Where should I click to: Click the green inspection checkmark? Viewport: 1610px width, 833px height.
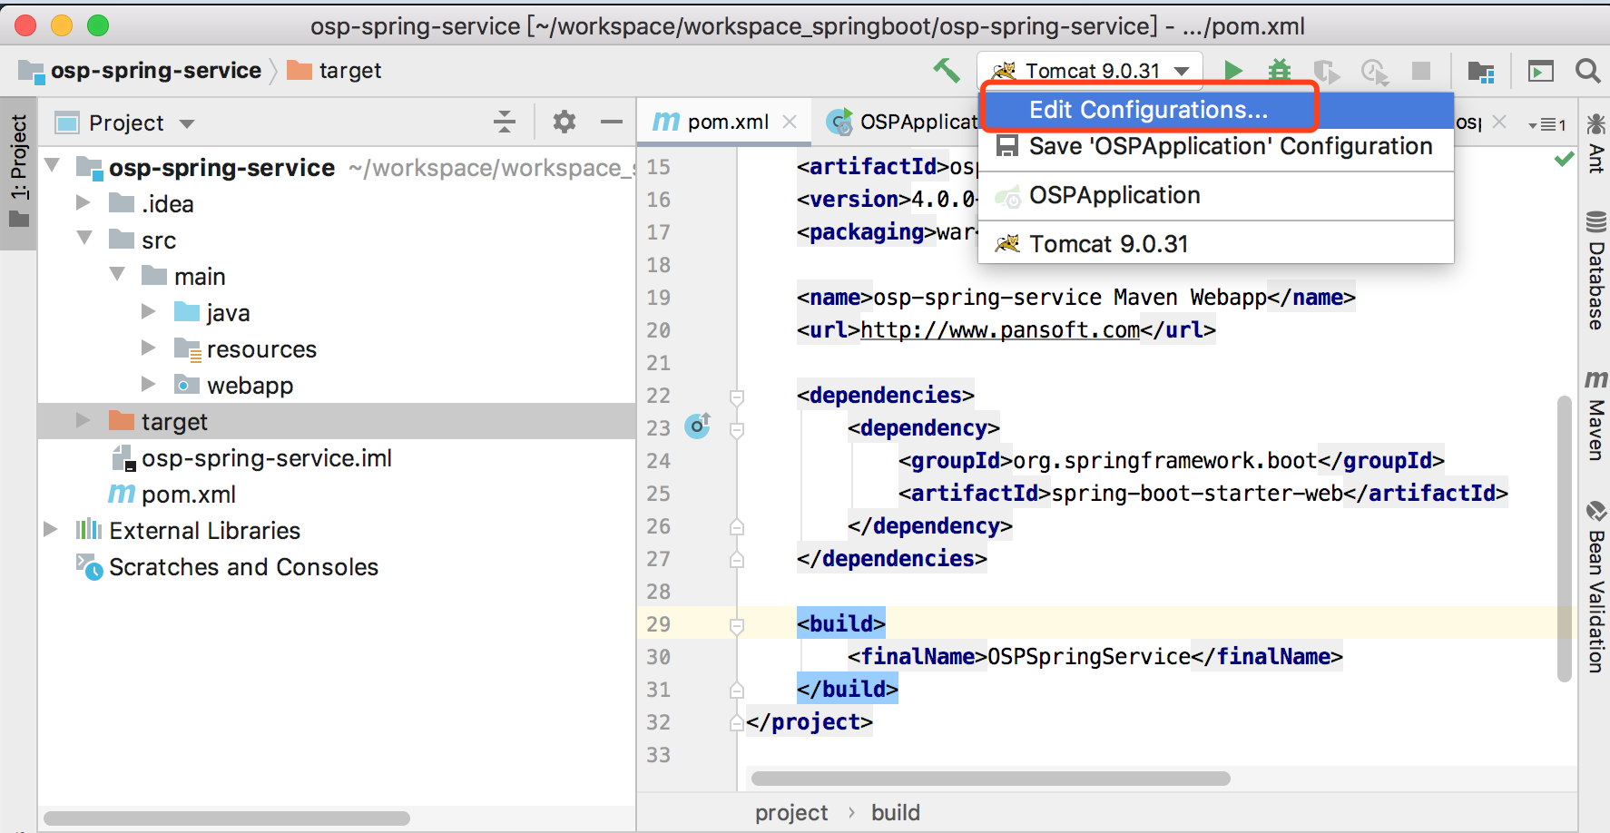[x=1564, y=160]
